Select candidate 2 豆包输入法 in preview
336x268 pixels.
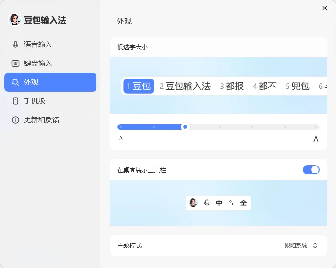click(185, 86)
